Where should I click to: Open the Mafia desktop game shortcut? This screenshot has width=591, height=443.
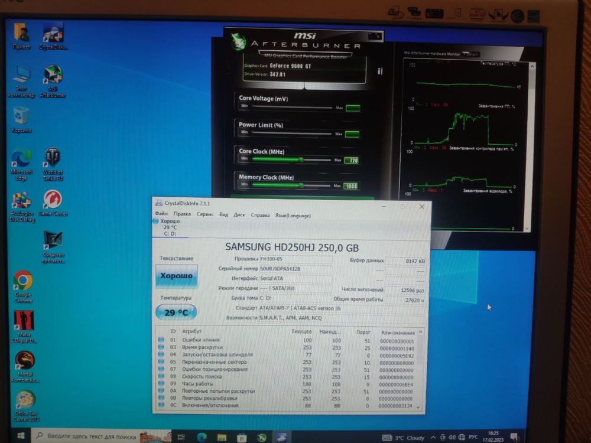coord(24,326)
